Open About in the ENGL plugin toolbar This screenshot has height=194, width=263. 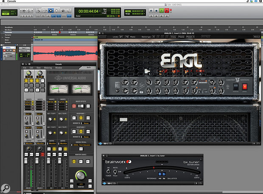tap(257, 37)
